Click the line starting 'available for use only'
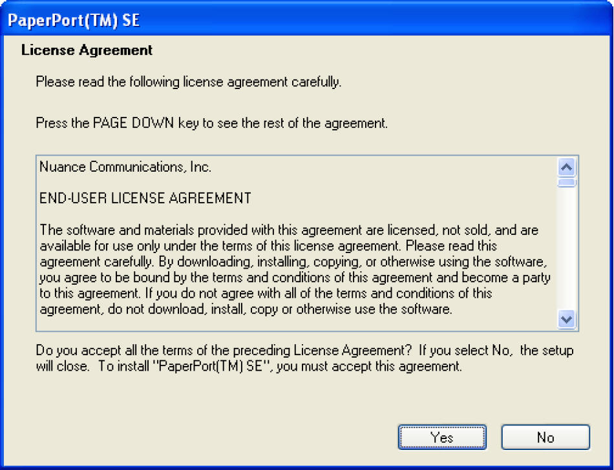The height and width of the screenshot is (470, 614). 268,246
